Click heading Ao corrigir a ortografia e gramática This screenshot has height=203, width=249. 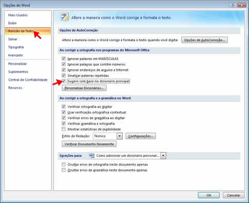(x=95, y=98)
